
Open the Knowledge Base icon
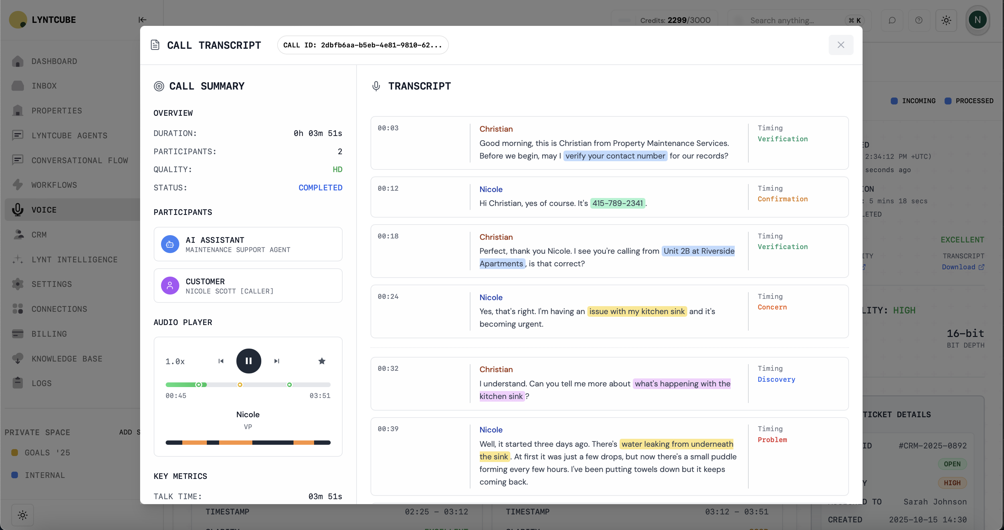pyautogui.click(x=18, y=358)
